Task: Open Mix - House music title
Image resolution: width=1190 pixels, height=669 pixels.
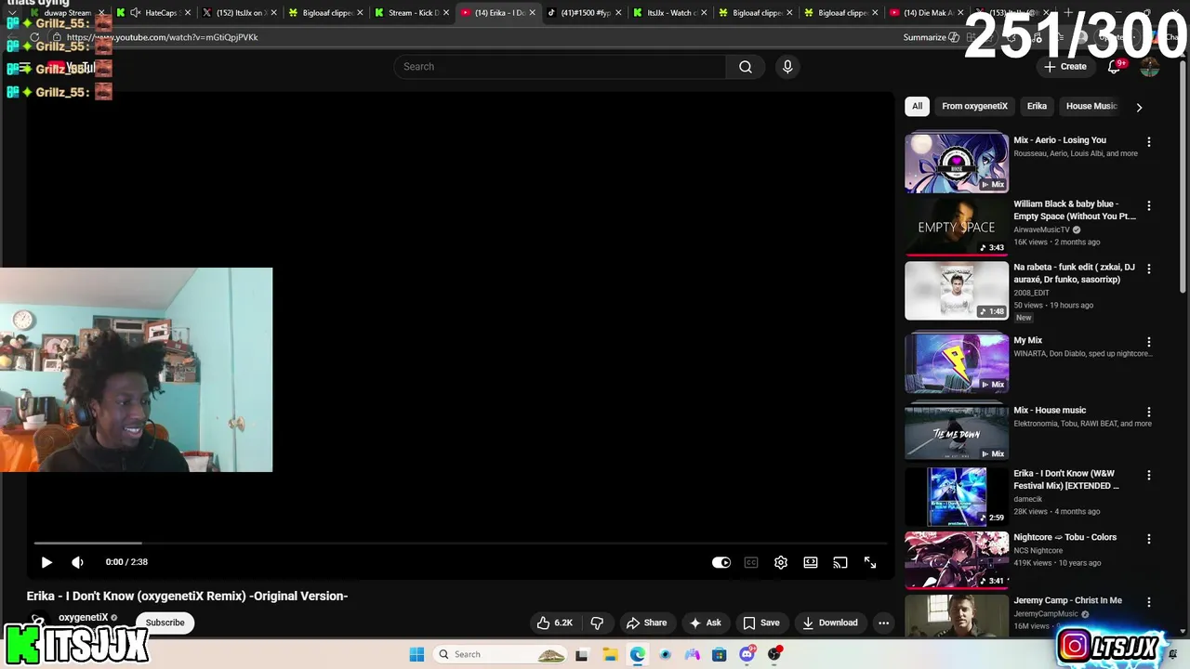Action: pos(1050,410)
